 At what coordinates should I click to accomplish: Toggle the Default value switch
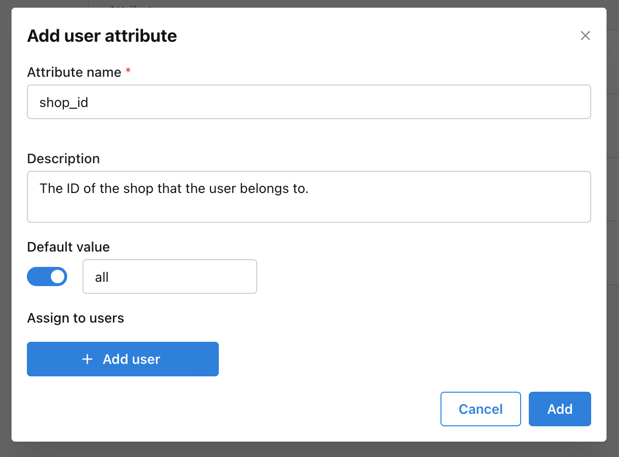click(x=47, y=277)
